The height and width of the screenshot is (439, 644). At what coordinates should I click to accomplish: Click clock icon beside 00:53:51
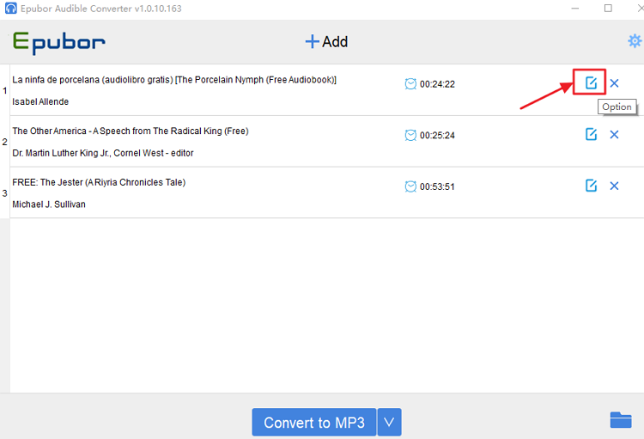click(410, 186)
